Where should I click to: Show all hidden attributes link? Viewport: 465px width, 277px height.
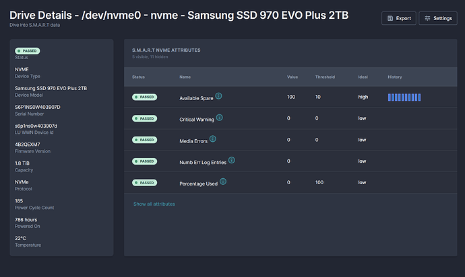[154, 204]
